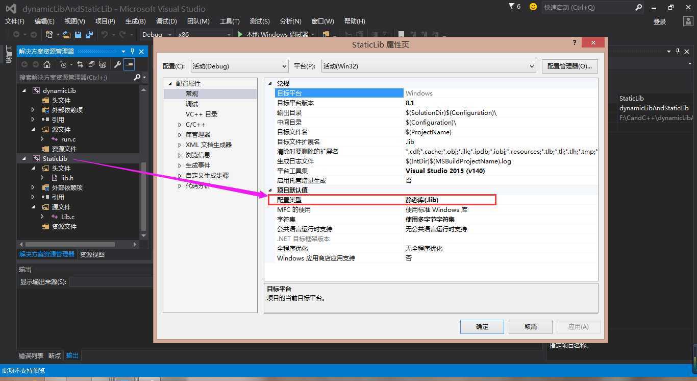Click the Show All Files icon
Image resolution: width=697 pixels, height=381 pixels.
(103, 64)
